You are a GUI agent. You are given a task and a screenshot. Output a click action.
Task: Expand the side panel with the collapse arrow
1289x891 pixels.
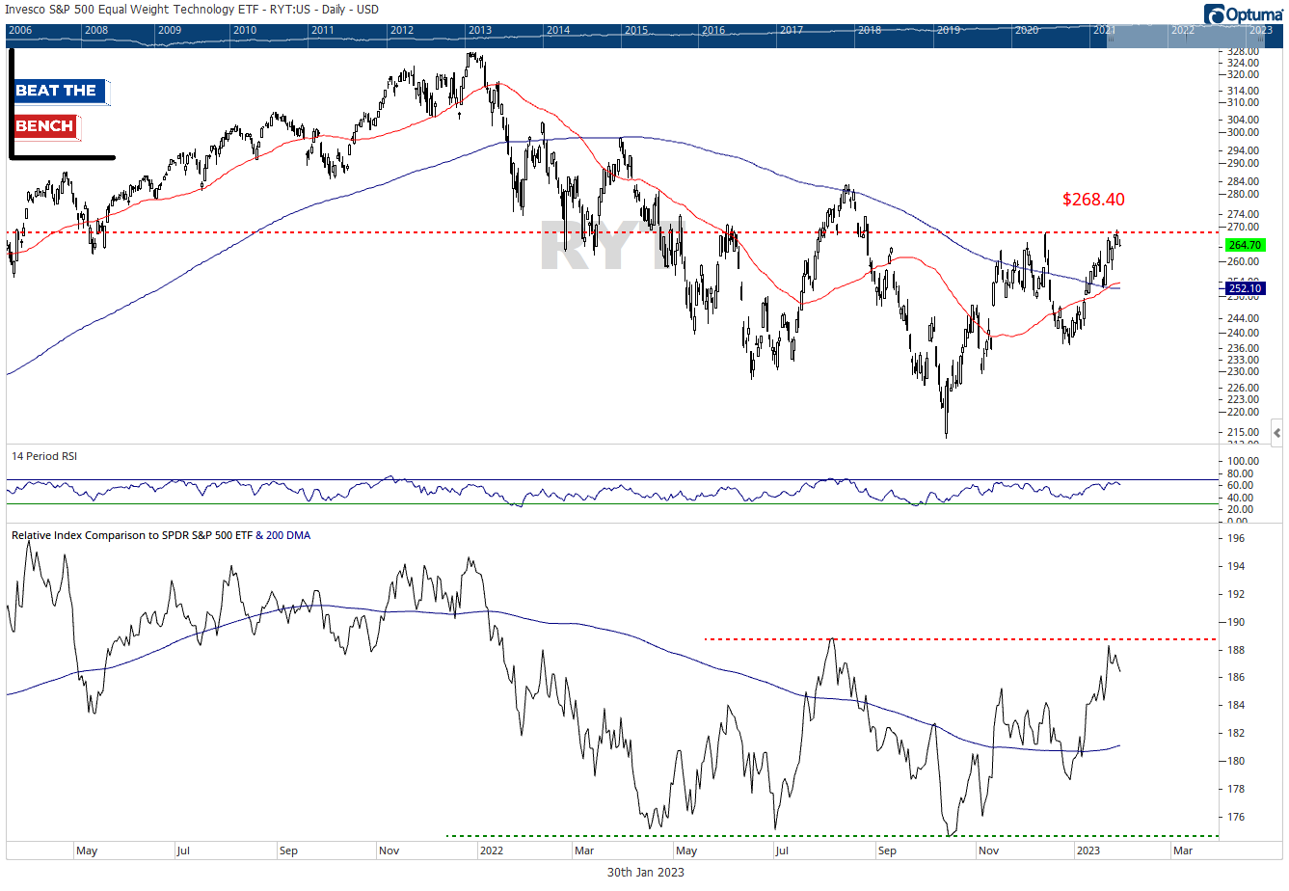[1276, 432]
